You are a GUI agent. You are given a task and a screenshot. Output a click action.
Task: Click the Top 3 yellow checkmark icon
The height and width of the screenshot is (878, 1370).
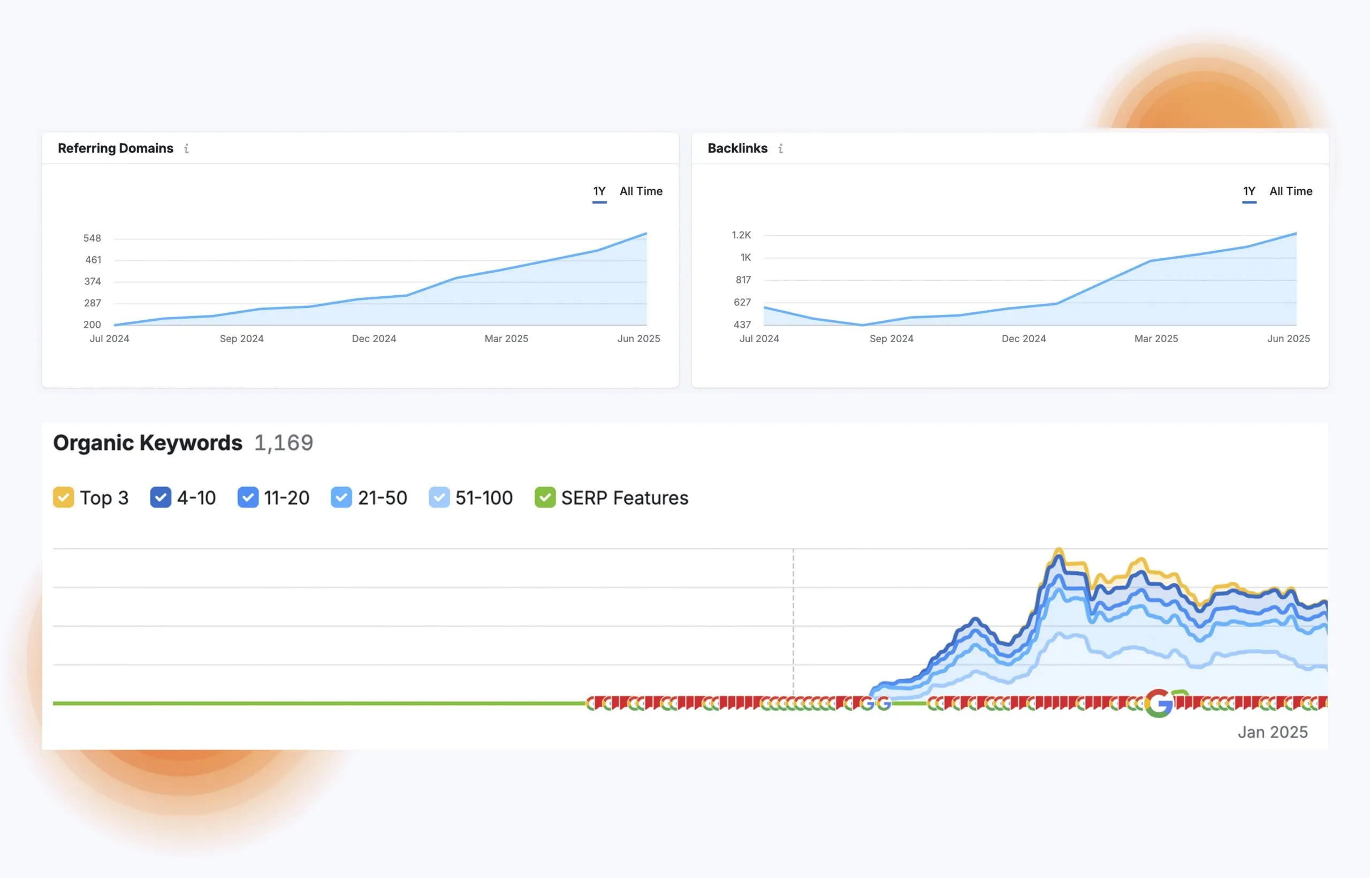click(x=63, y=497)
